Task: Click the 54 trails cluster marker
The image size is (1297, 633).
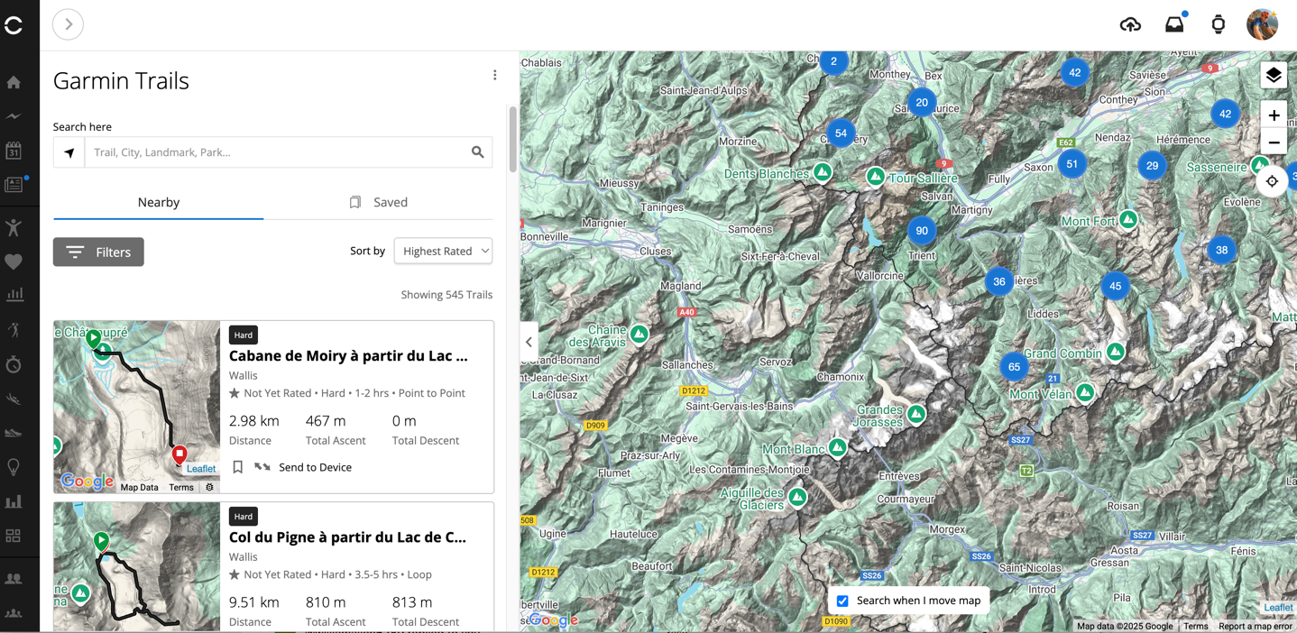Action: (841, 133)
